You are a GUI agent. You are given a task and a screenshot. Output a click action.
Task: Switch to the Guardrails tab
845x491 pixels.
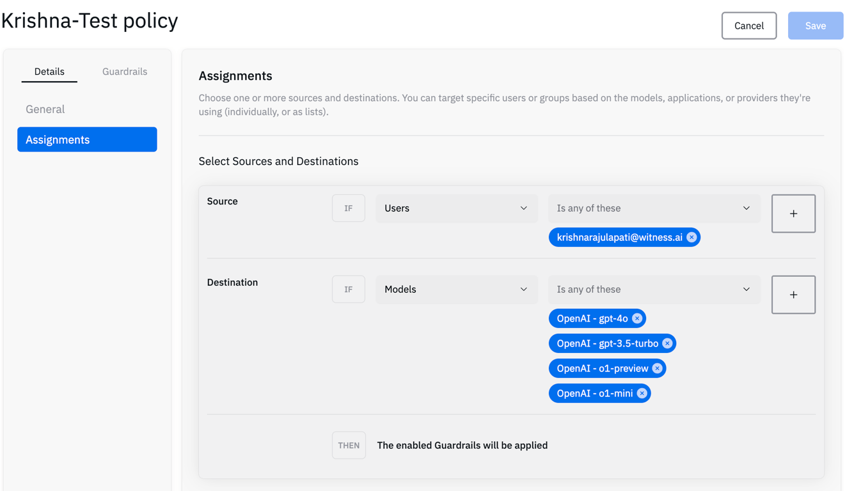click(x=125, y=72)
